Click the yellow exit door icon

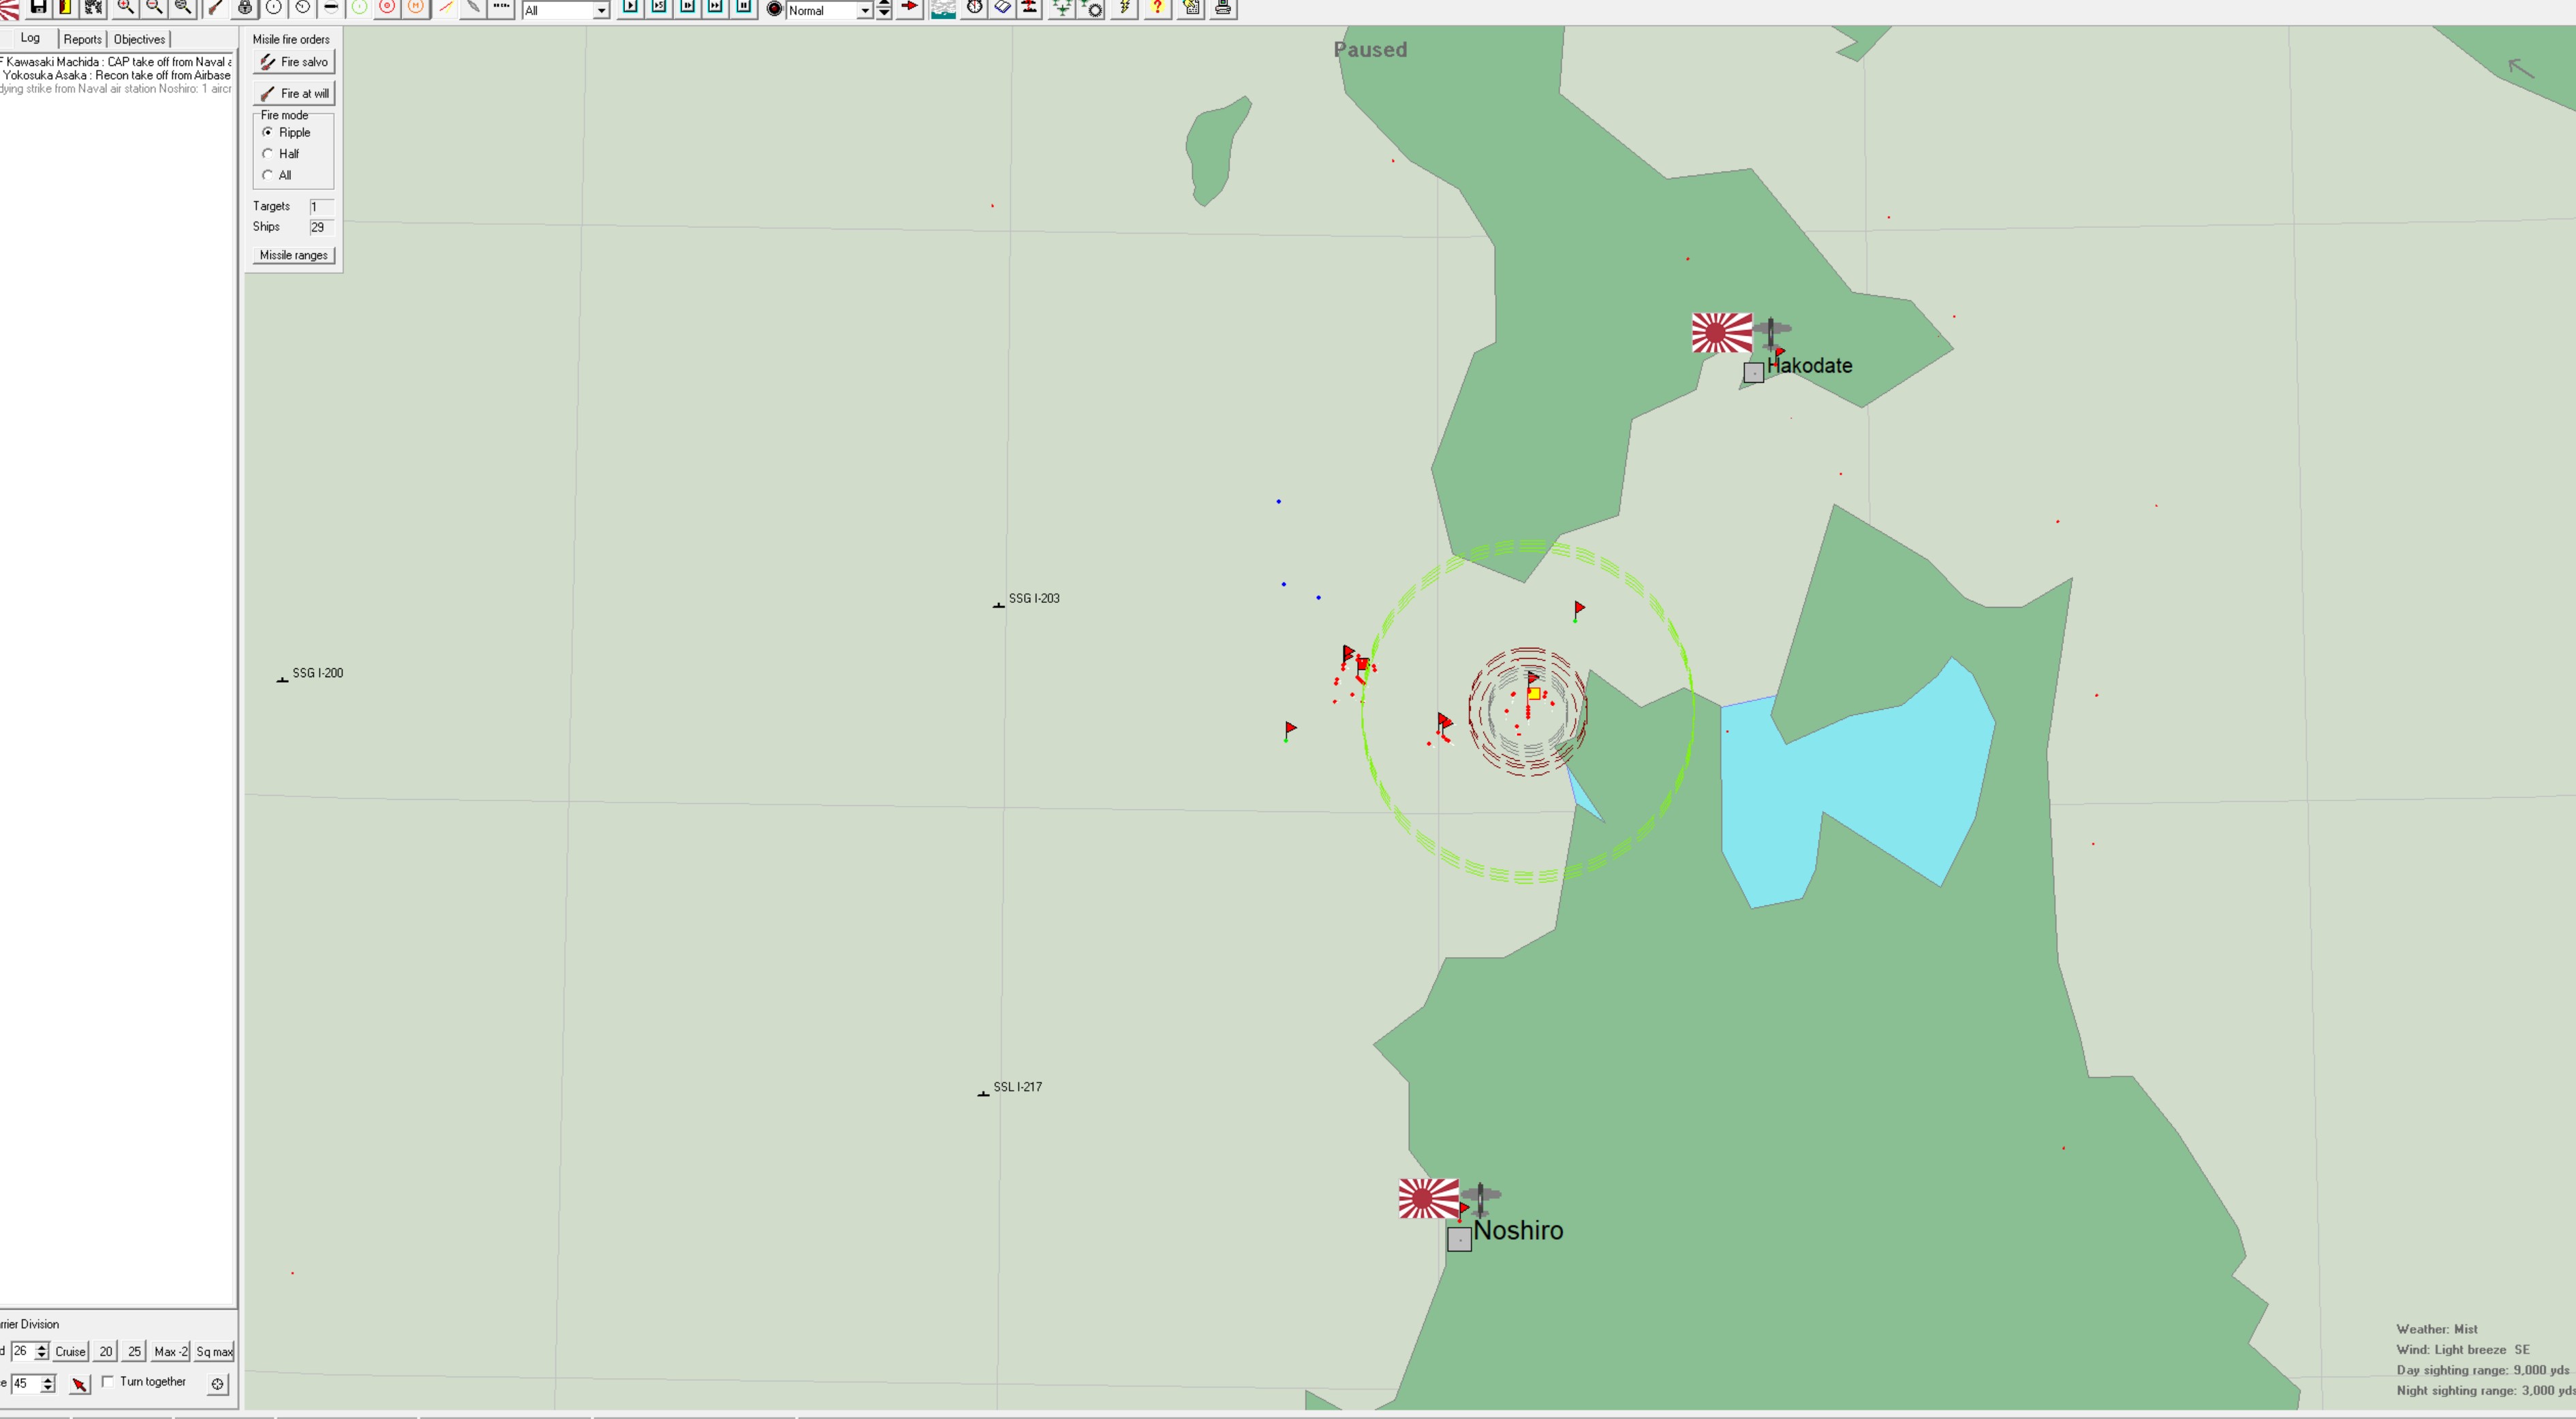pyautogui.click(x=65, y=8)
